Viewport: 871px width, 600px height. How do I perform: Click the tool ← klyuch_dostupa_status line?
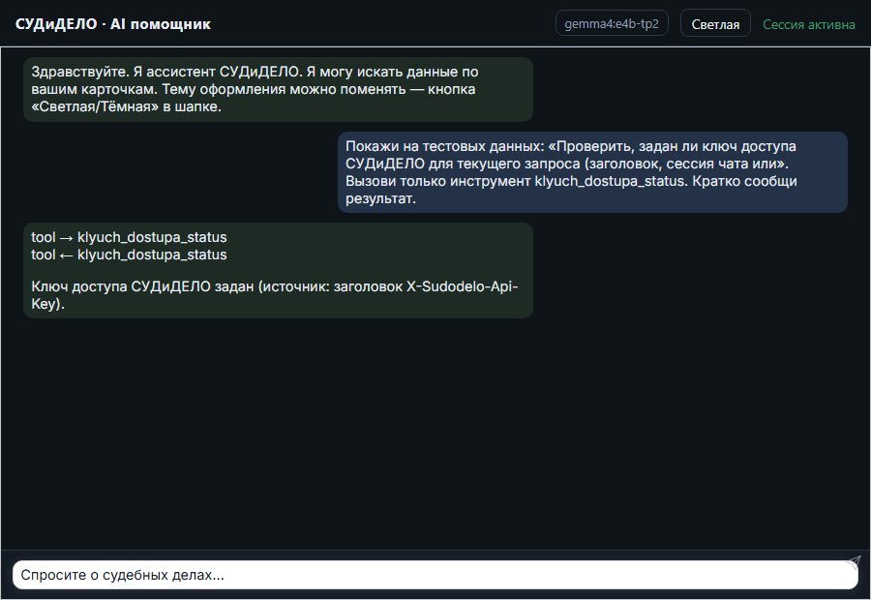(129, 255)
